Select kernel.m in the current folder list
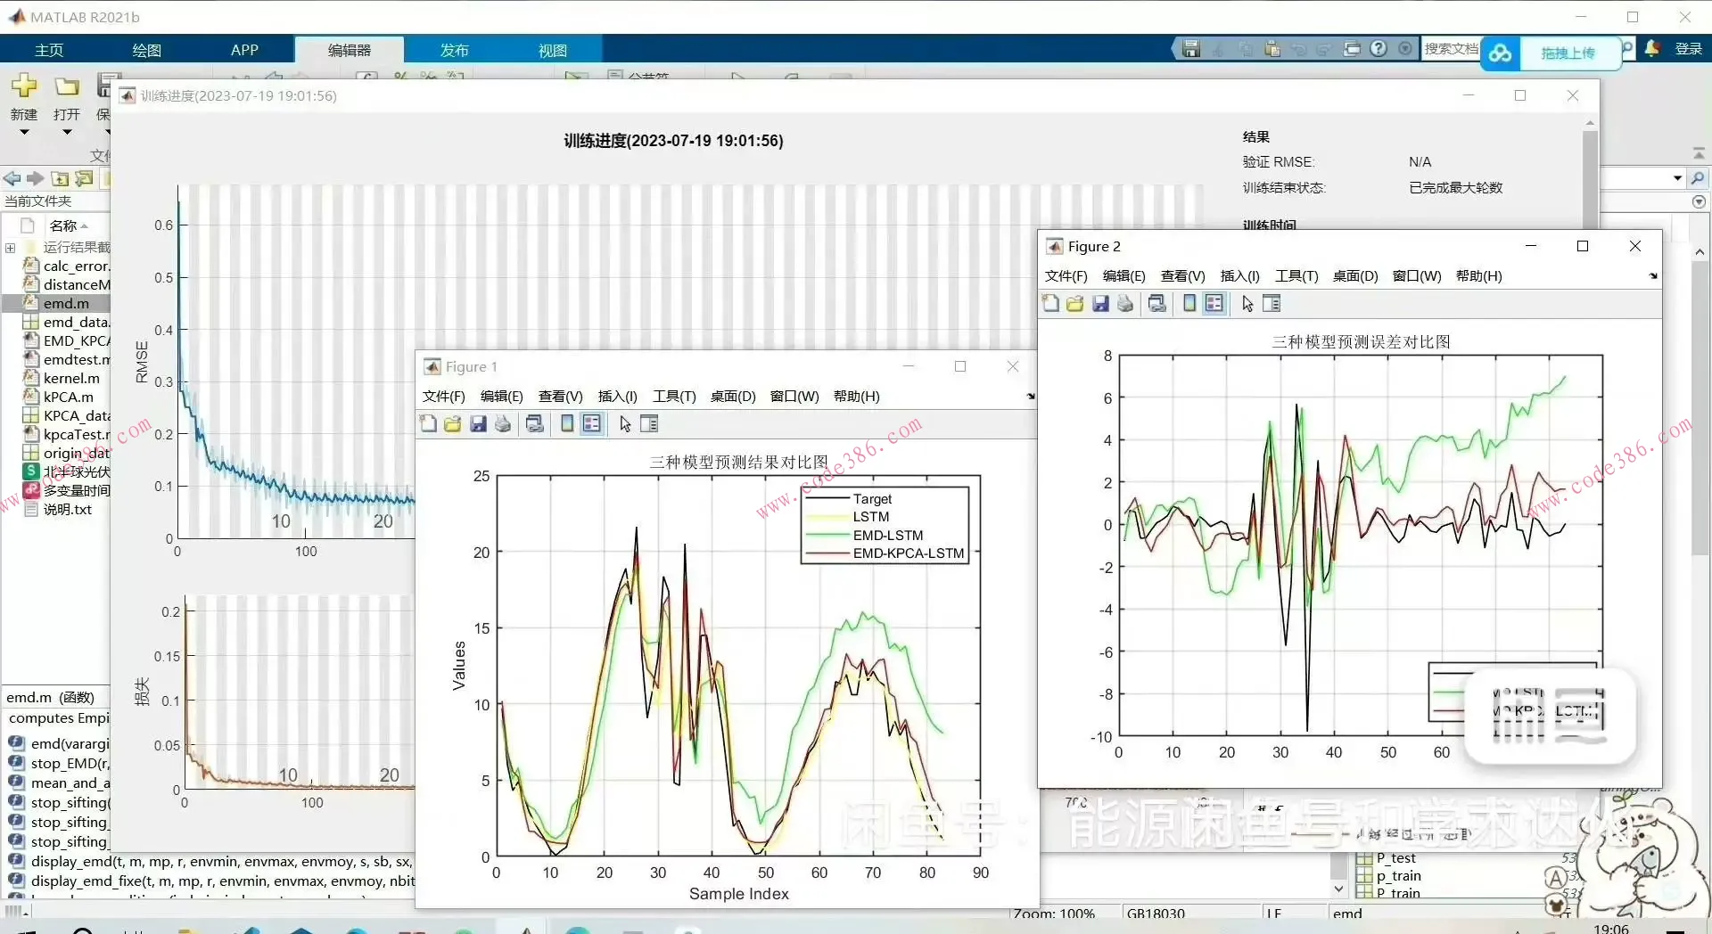Viewport: 1712px width, 934px height. pos(71,379)
